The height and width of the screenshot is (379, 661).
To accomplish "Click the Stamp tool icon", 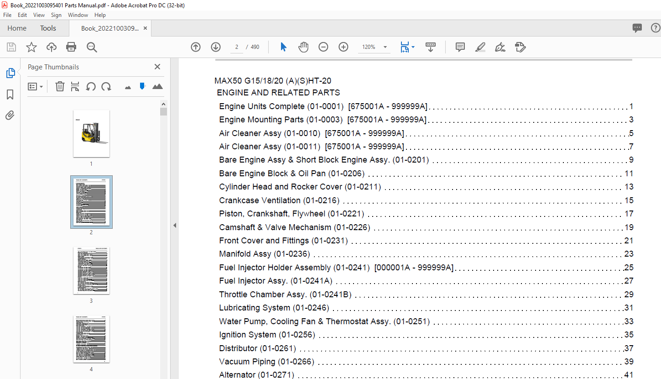I will pos(520,47).
